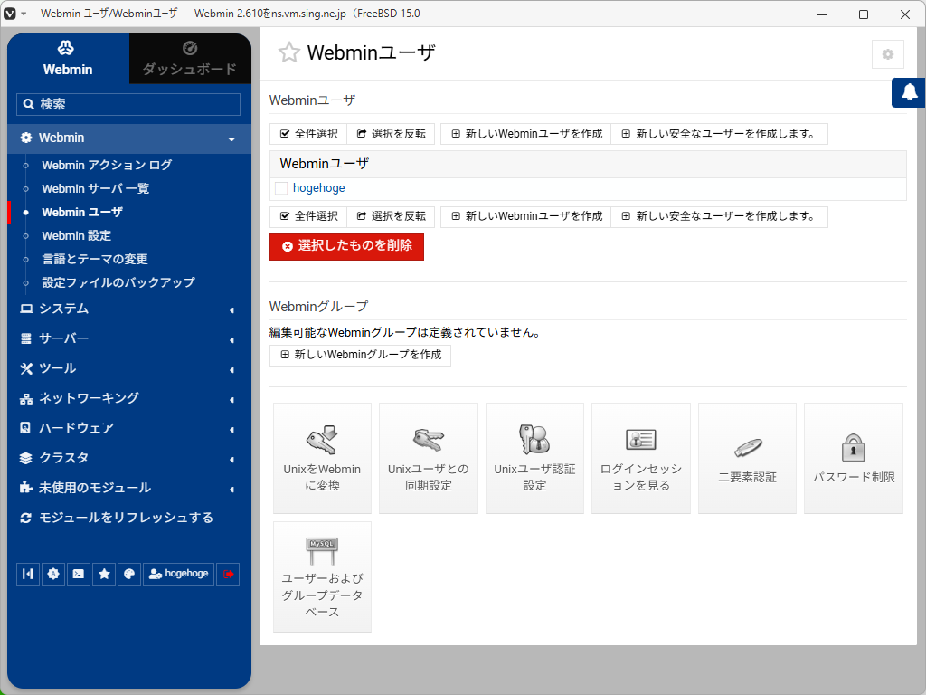Click the lower 全件選択 select-all button

309,216
